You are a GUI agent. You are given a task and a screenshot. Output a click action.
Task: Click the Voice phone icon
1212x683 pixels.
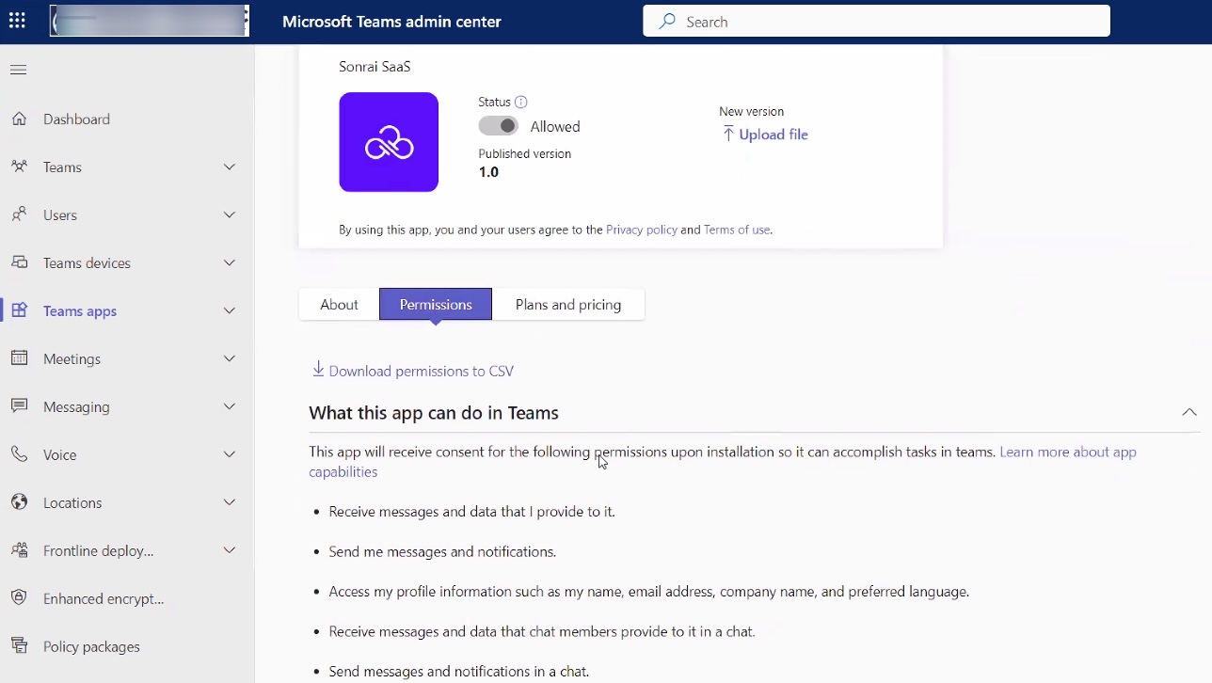click(x=19, y=454)
